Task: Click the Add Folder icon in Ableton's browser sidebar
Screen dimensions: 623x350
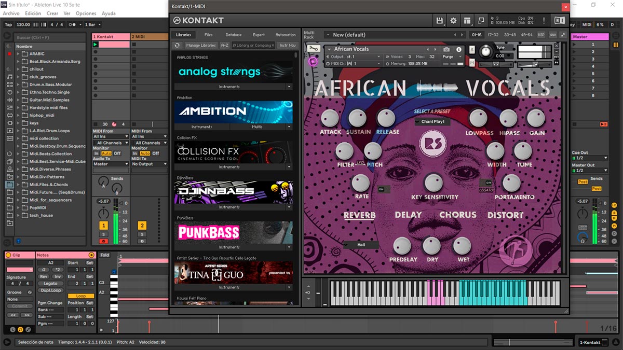Action: click(x=9, y=223)
